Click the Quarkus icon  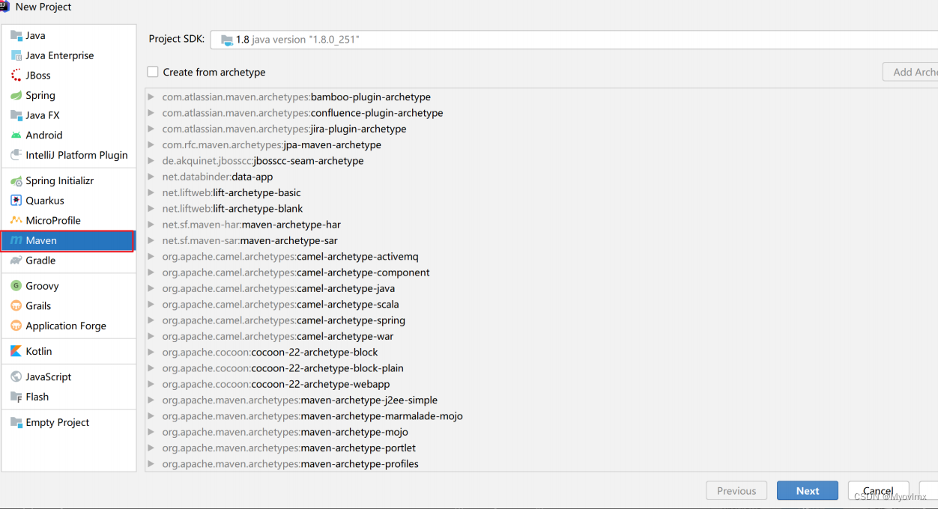[16, 201]
